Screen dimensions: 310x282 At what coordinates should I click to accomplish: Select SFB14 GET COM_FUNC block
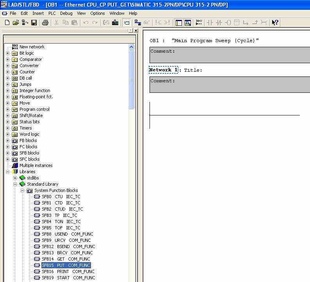pos(66,259)
